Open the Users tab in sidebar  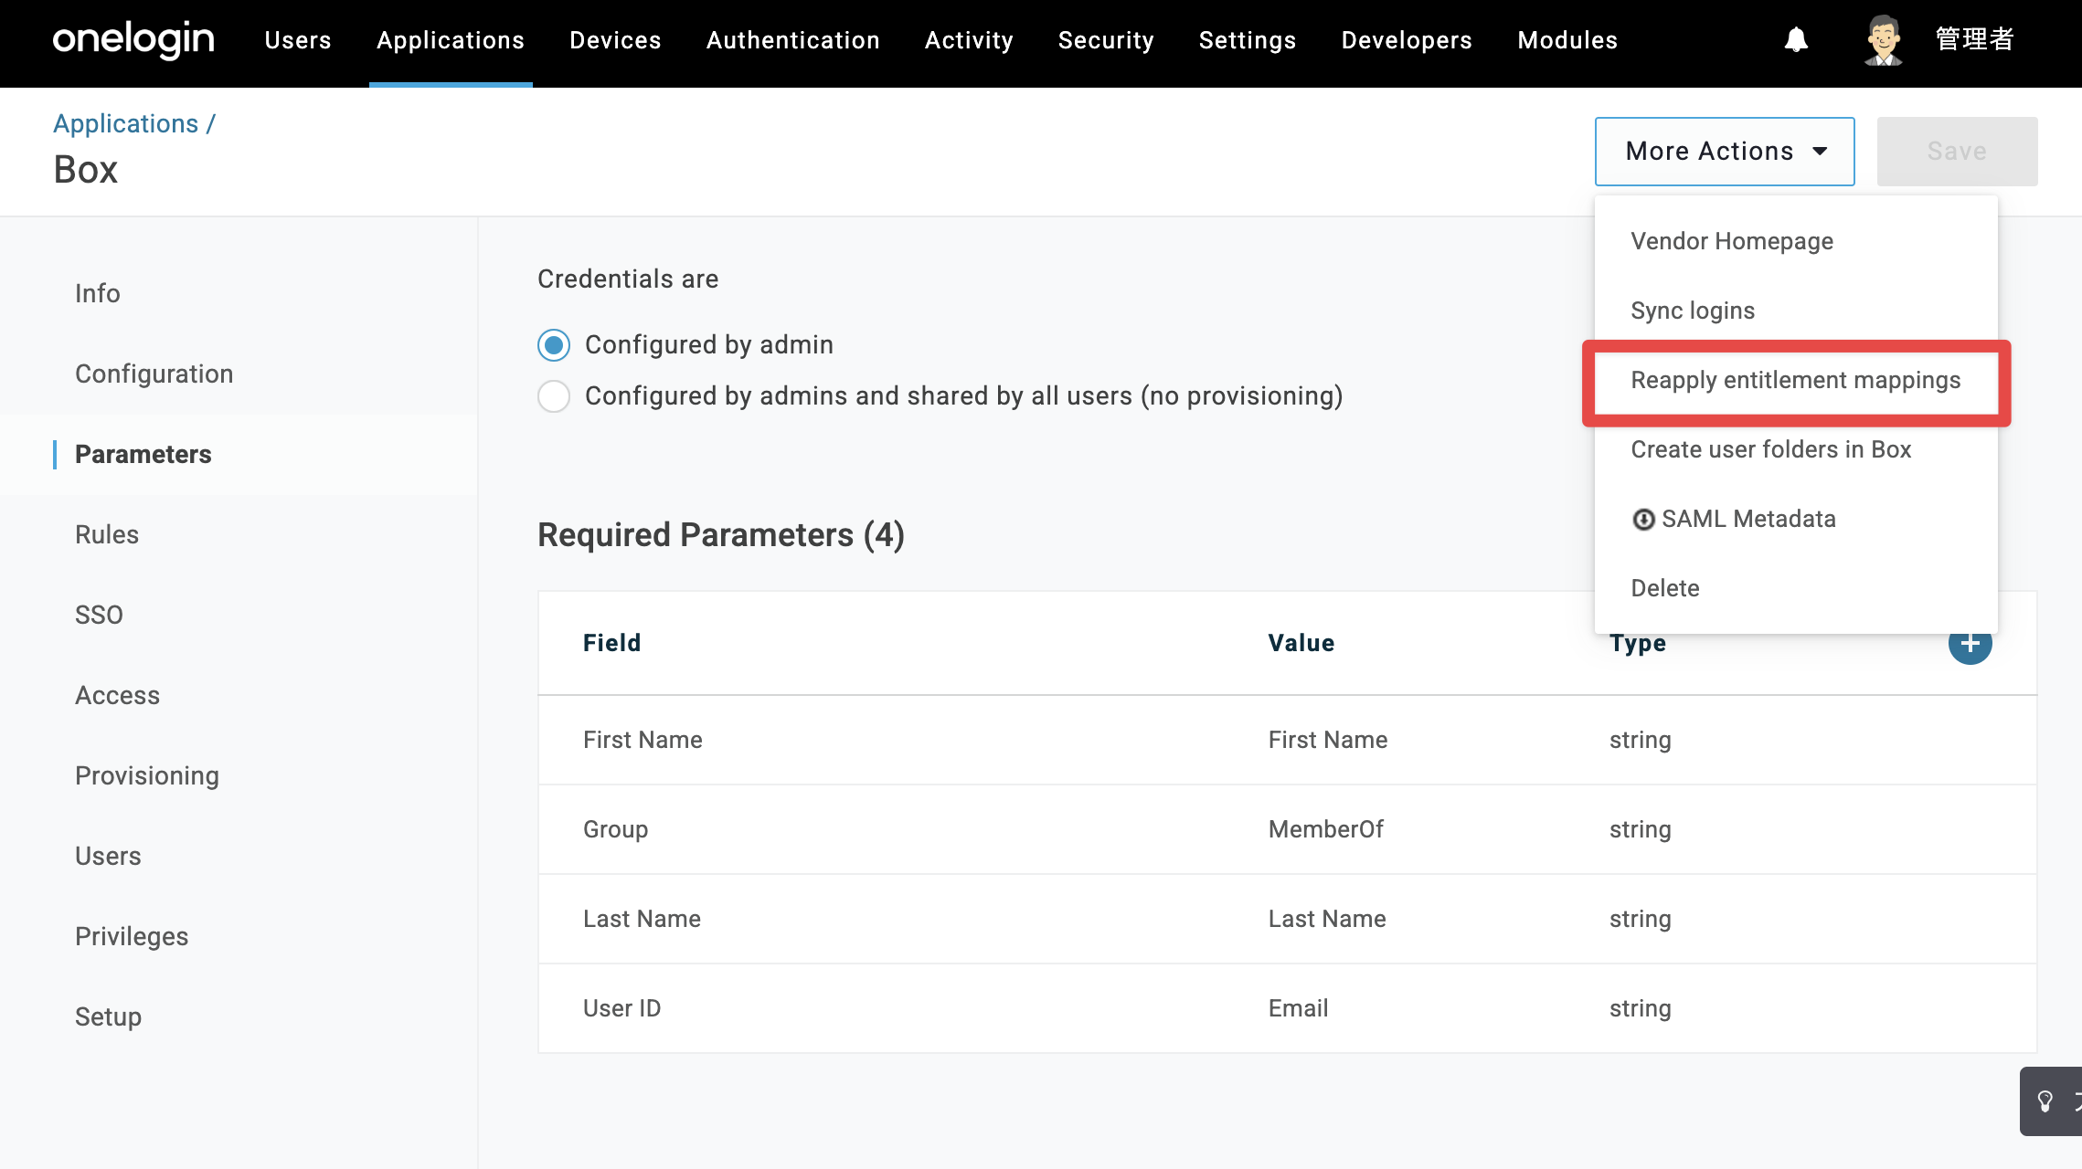point(108,856)
